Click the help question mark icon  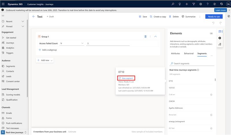pyautogui.click(x=207, y=4)
